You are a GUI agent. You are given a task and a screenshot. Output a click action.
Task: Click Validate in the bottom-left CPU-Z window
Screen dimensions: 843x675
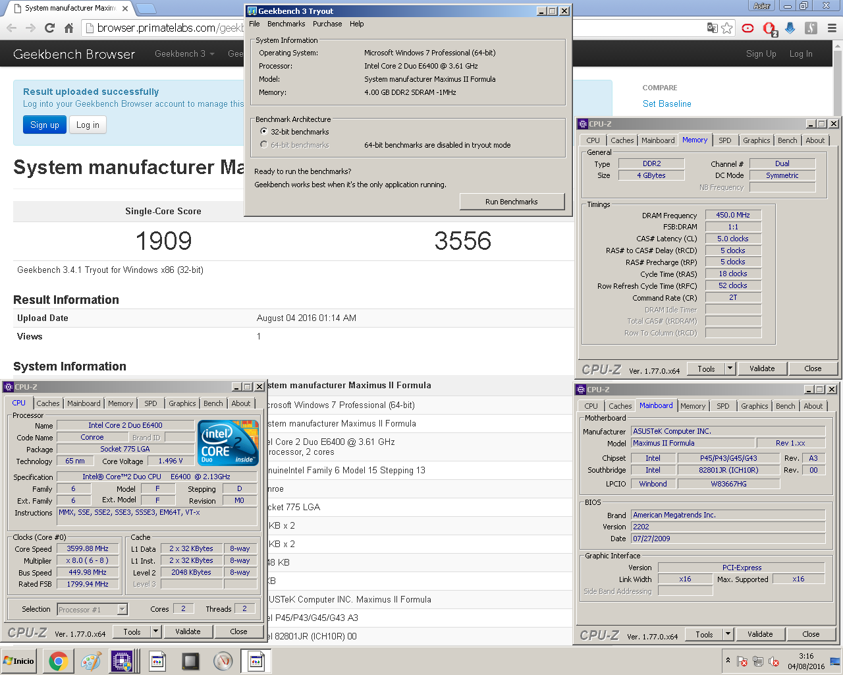click(x=188, y=631)
